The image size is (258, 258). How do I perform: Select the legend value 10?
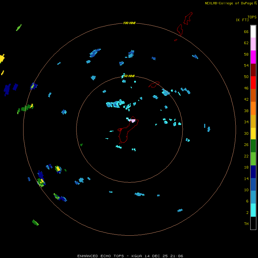pos(246,190)
